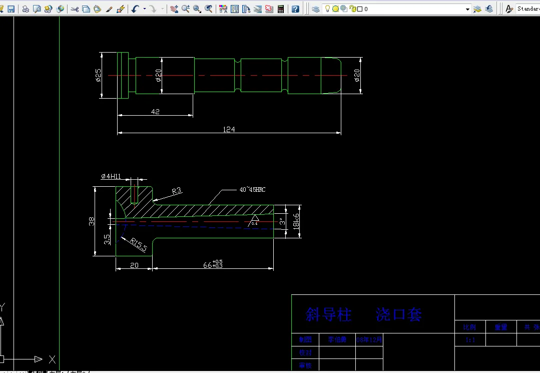Open the Block Editor icon
Viewport: 540px width, 373px height.
tap(120, 9)
